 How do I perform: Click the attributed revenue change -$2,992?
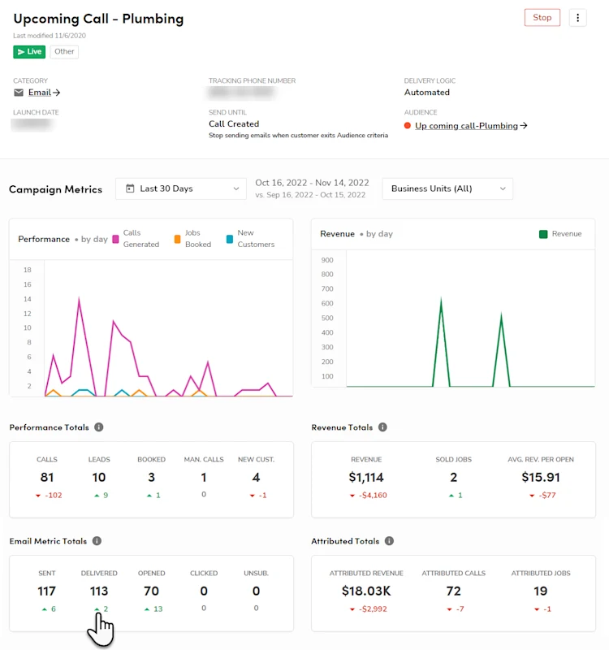pyautogui.click(x=373, y=609)
